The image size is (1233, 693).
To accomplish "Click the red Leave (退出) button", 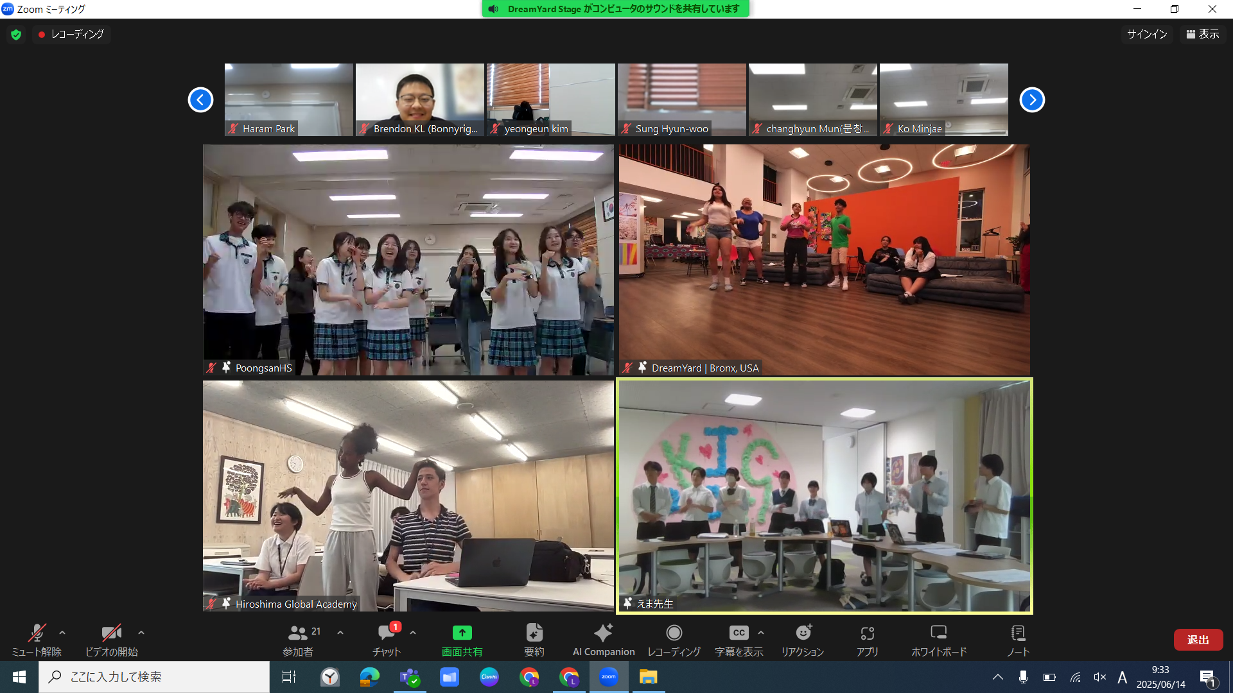I will point(1198,640).
